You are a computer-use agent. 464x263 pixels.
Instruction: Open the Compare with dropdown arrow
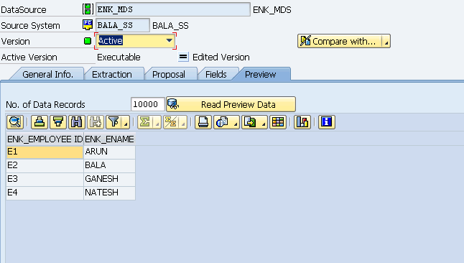386,42
